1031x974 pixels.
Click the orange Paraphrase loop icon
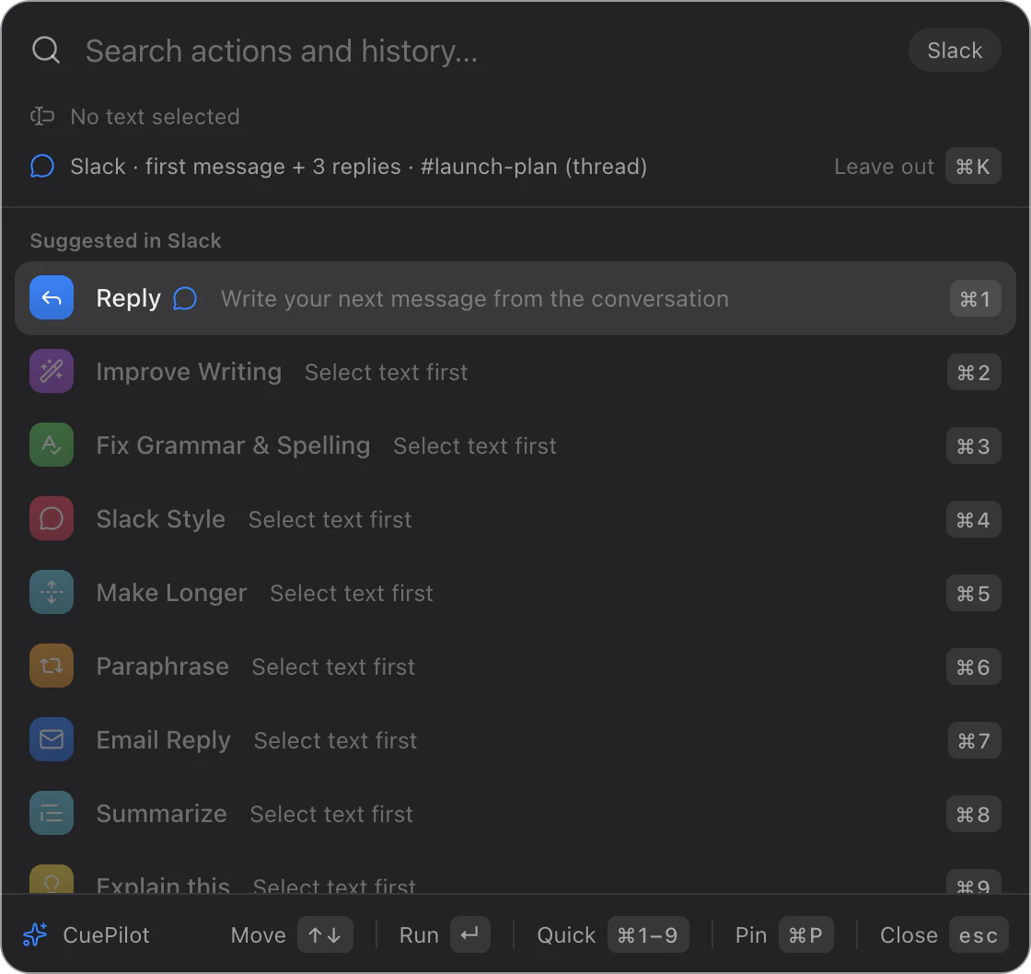[52, 667]
